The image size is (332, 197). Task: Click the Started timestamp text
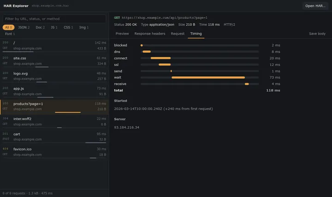tap(163, 109)
